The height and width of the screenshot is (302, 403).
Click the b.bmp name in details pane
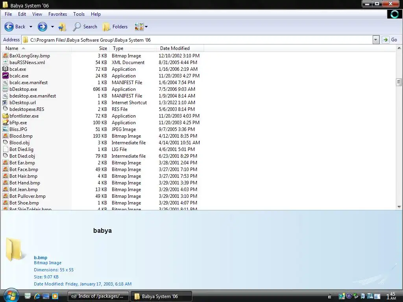coord(41,258)
